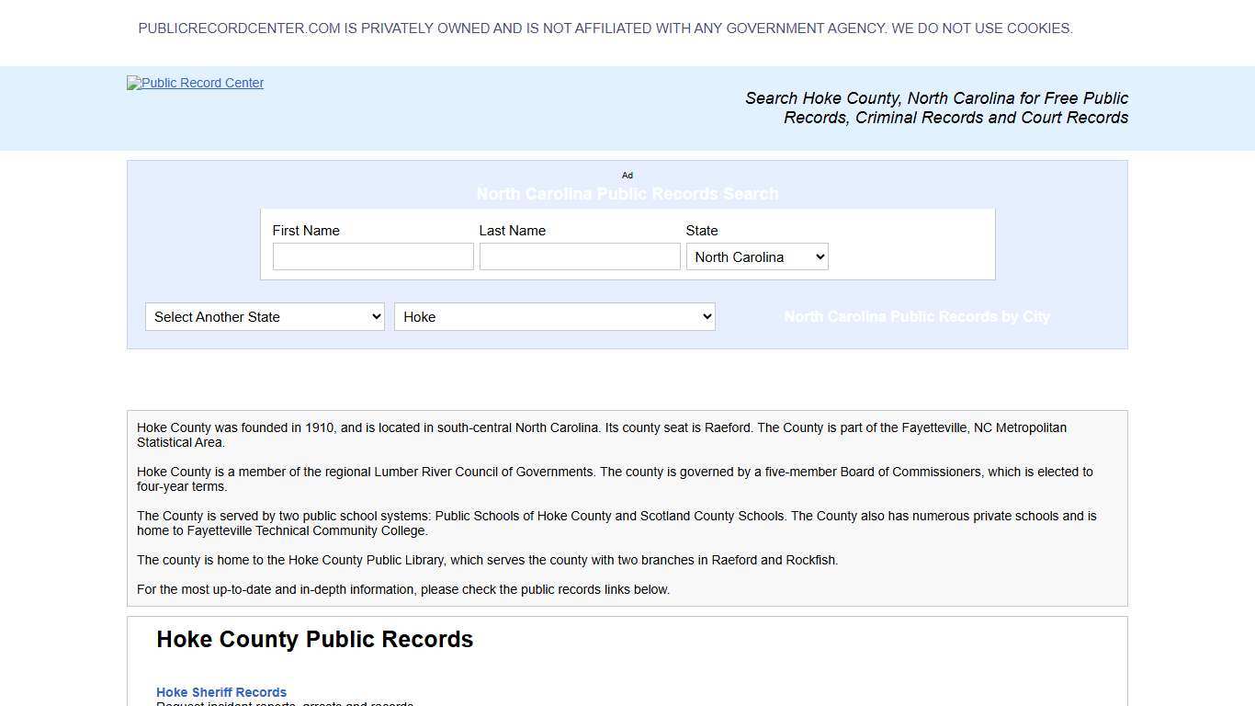This screenshot has width=1255, height=706.
Task: Click North Carolina Public Records by City
Action: [917, 316]
